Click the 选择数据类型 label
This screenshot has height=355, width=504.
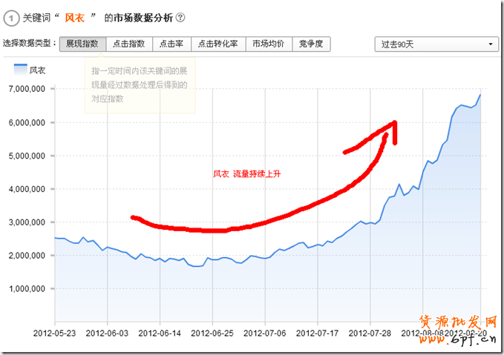[29, 43]
